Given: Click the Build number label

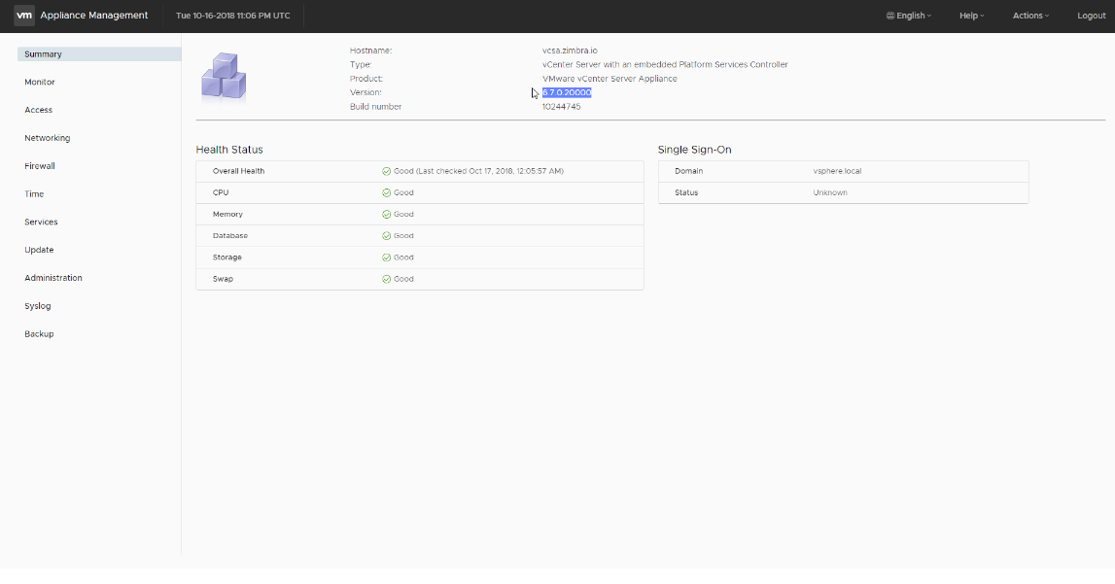Looking at the screenshot, I should coord(375,107).
